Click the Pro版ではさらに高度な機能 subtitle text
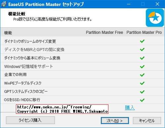This screenshot has height=128, width=165. pos(53,19)
